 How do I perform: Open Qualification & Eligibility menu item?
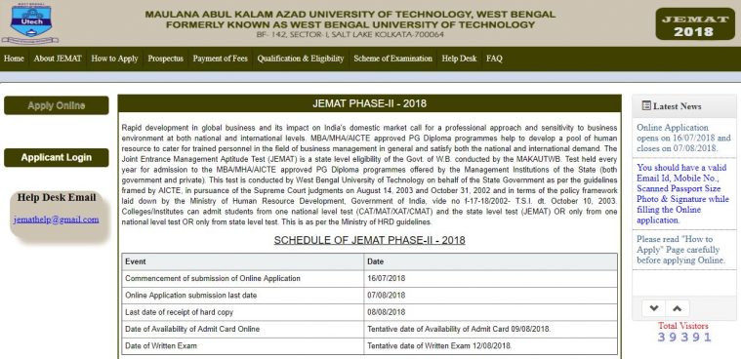(x=301, y=59)
